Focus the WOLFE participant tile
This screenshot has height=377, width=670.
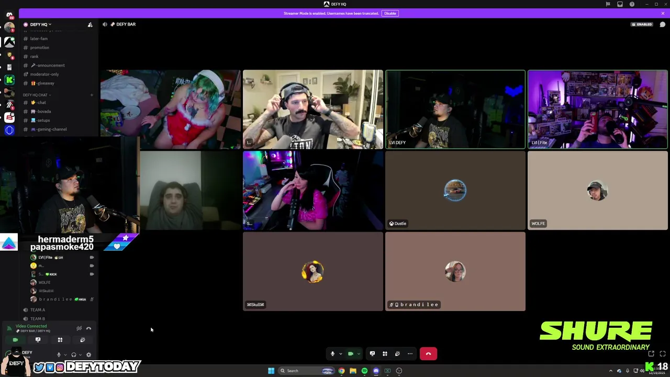[598, 191]
